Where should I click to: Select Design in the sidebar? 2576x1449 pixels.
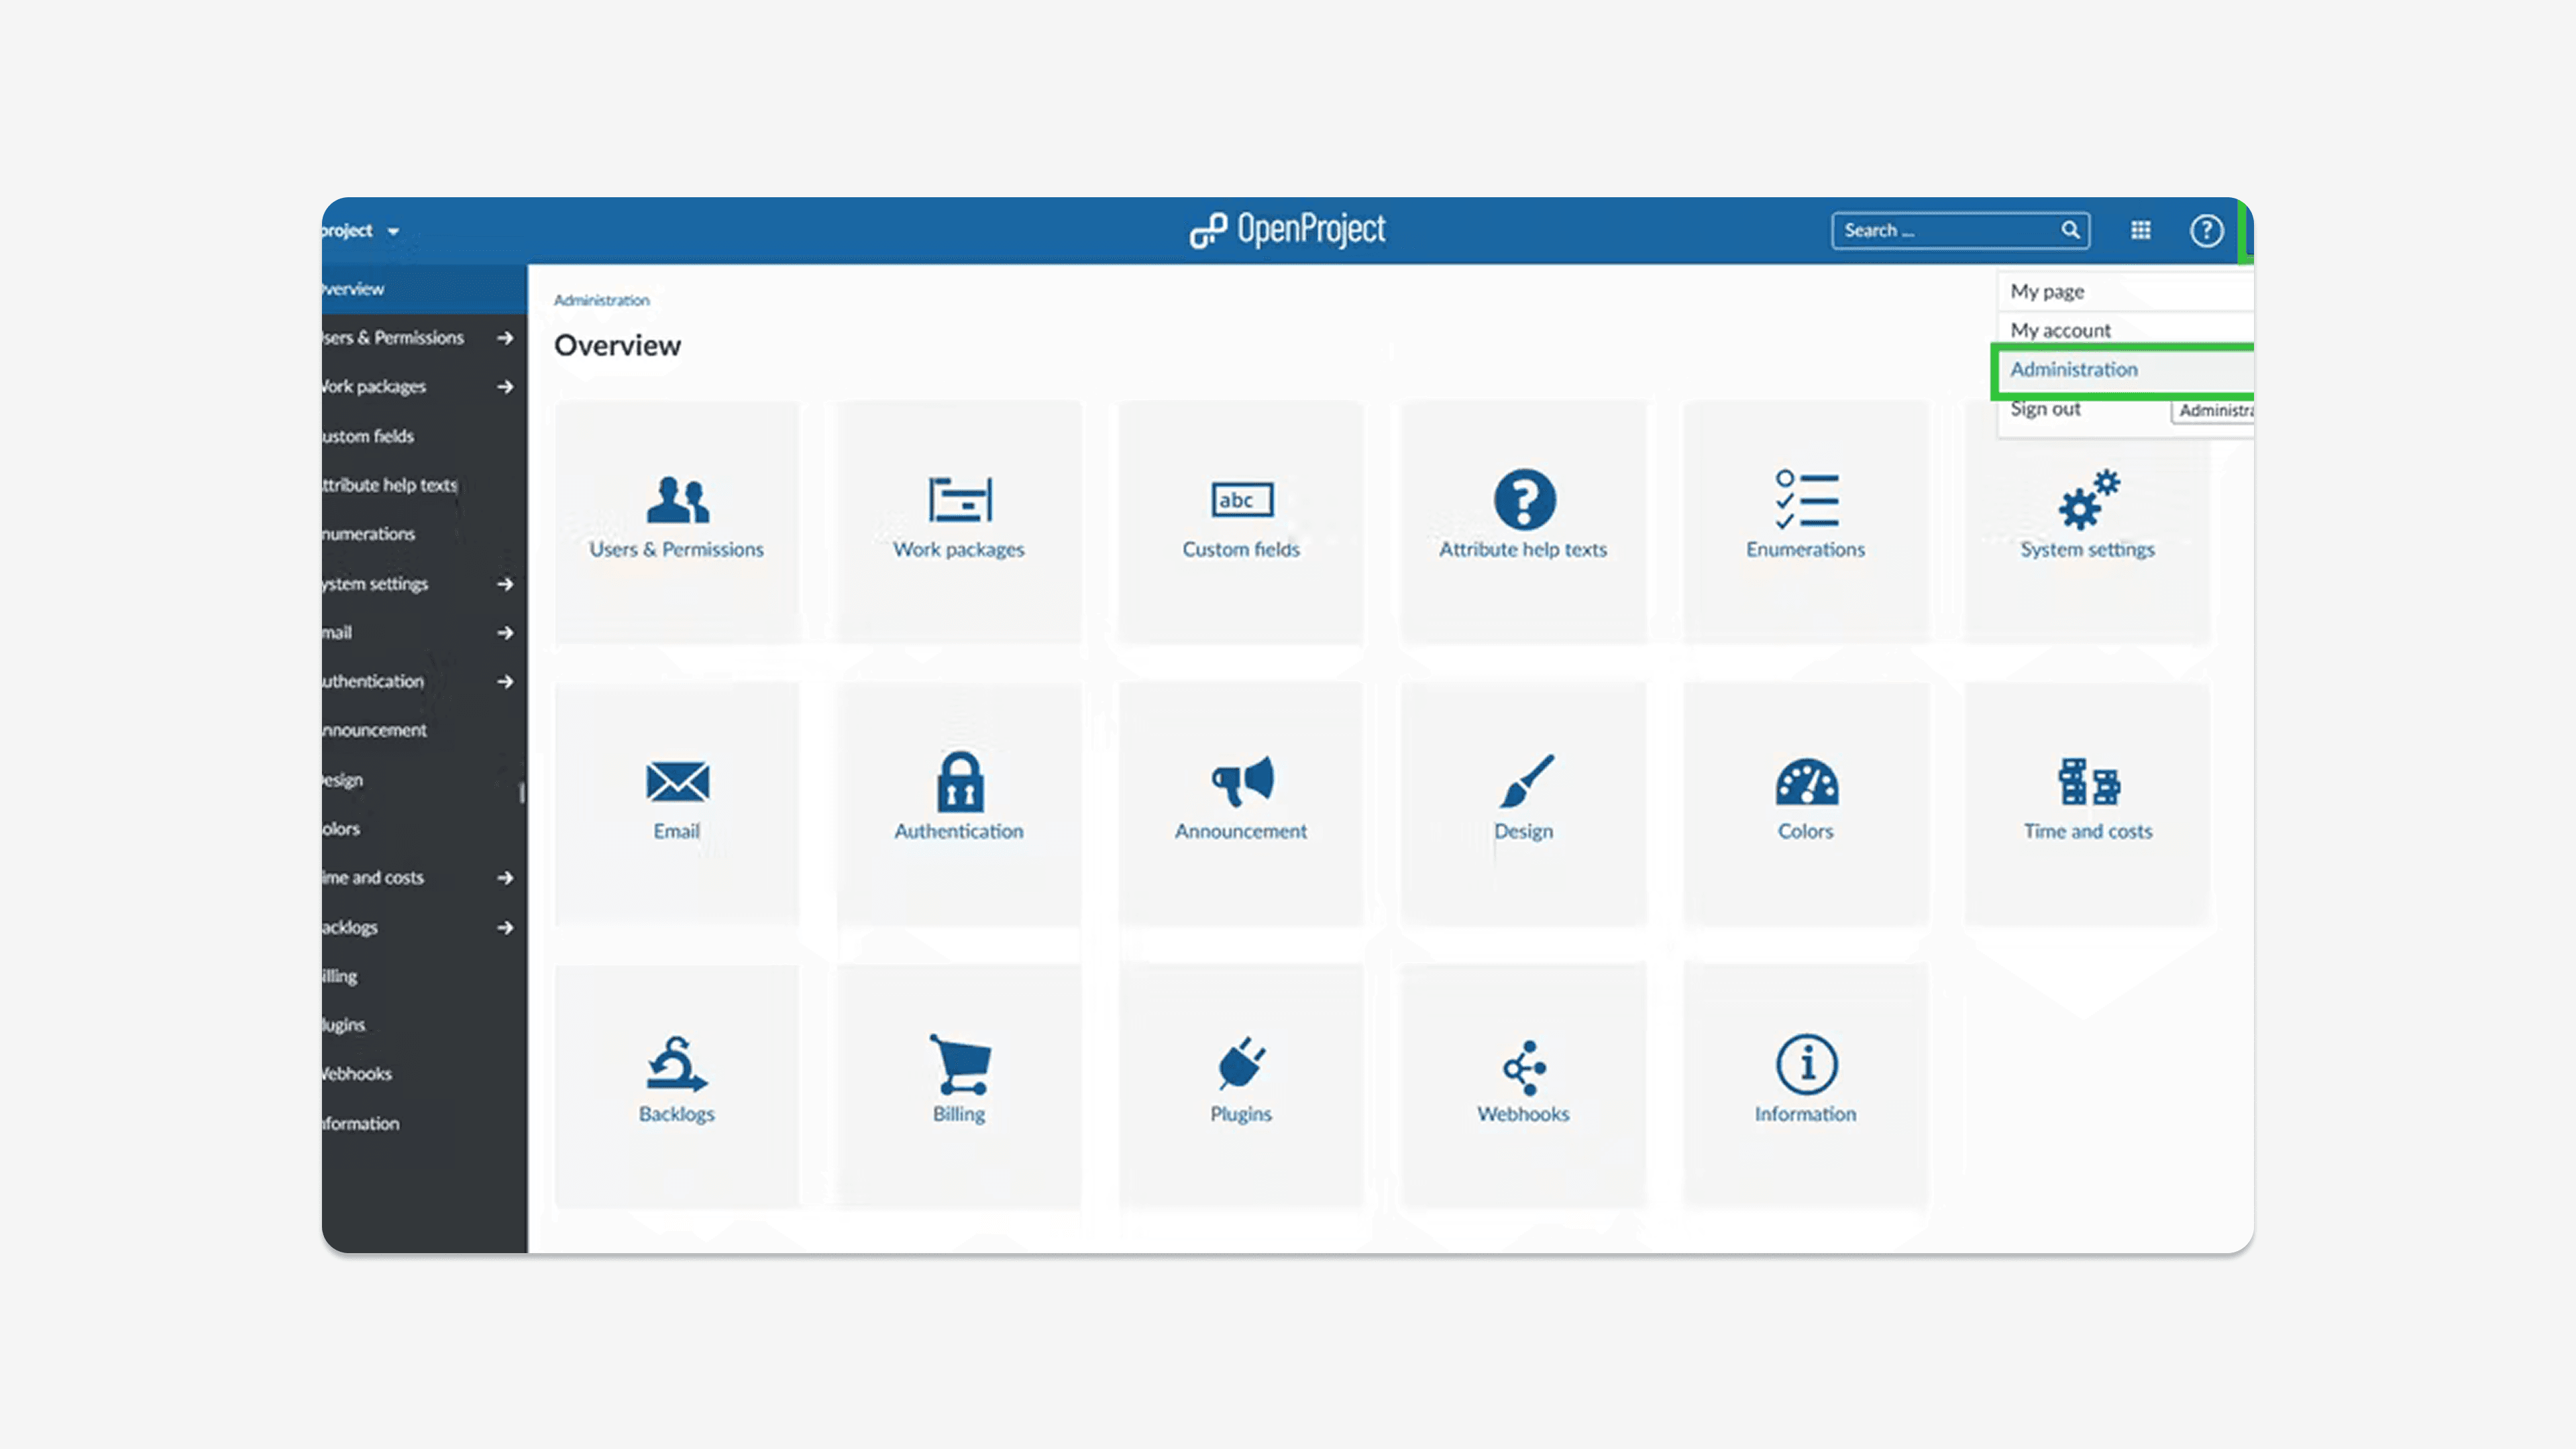pos(424,780)
